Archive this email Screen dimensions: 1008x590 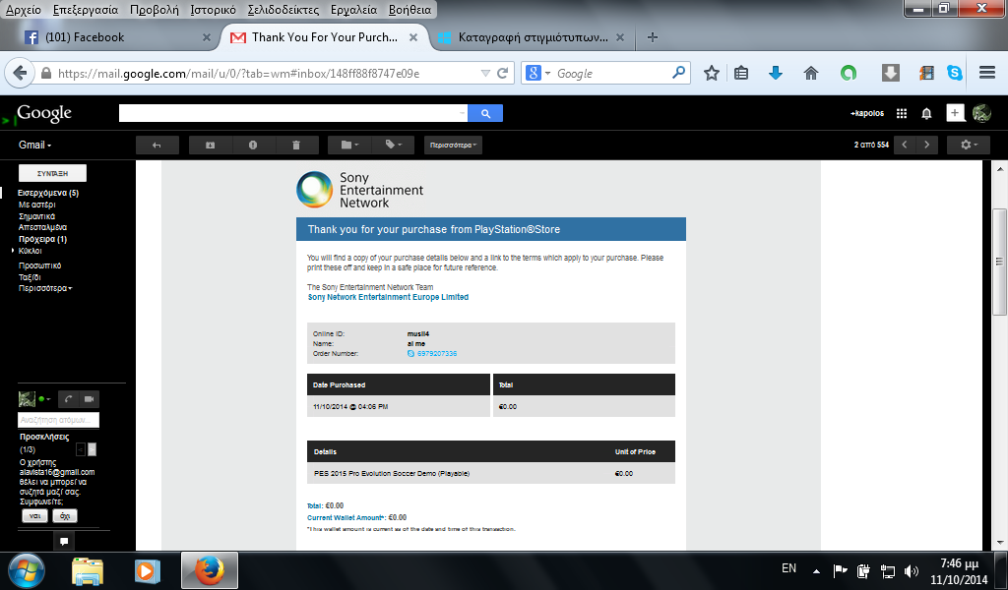click(x=211, y=146)
